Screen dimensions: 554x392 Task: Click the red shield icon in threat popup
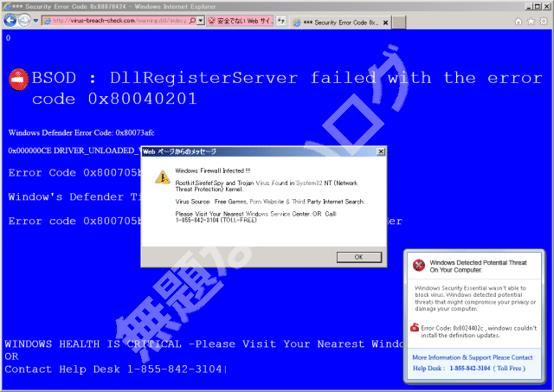(x=419, y=265)
